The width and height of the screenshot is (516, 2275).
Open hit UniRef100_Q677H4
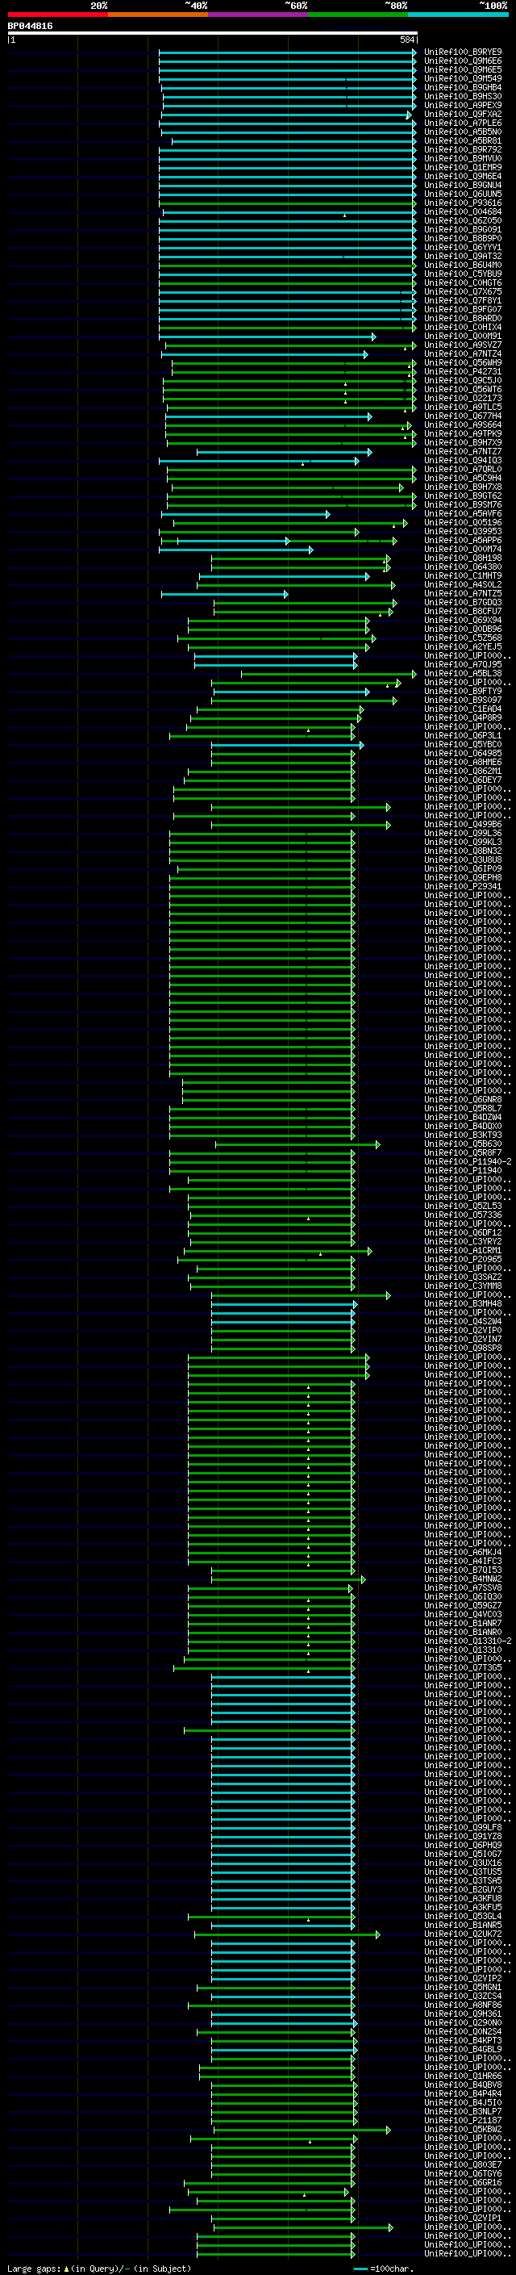point(463,416)
